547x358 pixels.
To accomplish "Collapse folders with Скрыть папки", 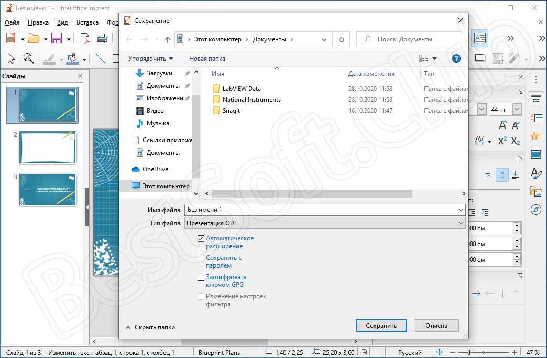I will (x=150, y=327).
